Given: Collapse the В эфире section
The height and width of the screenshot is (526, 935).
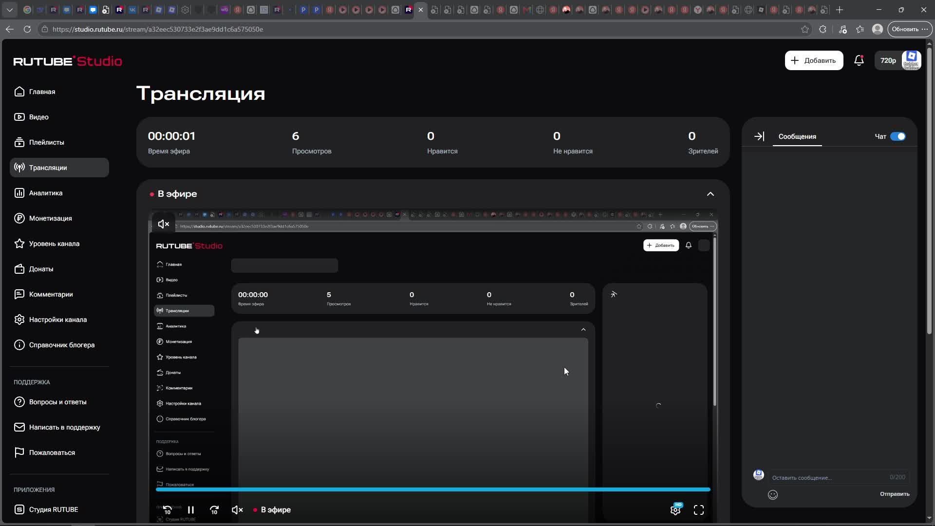Looking at the screenshot, I should (711, 194).
